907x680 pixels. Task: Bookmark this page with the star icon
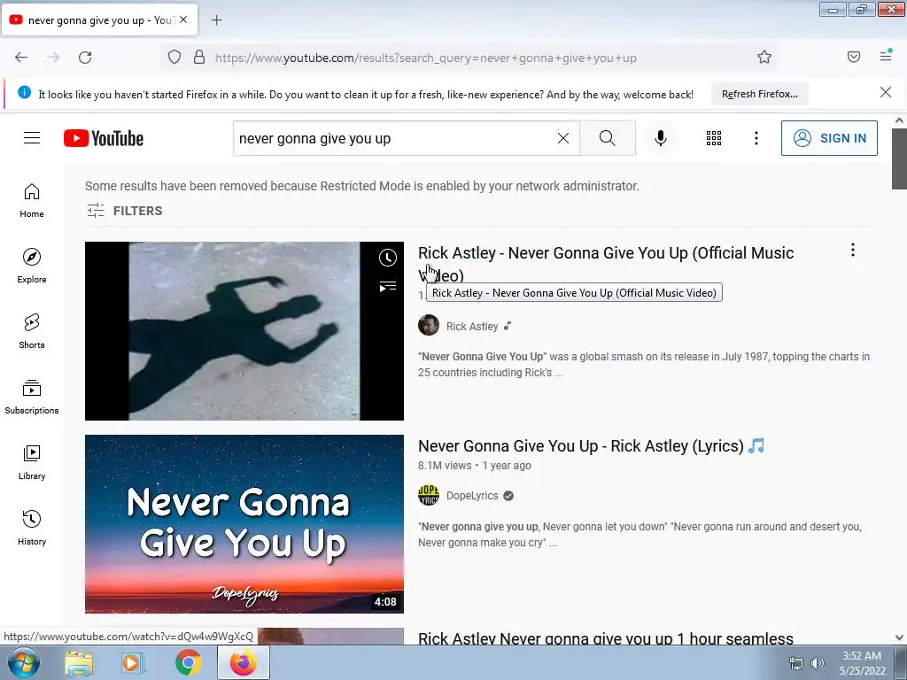[x=764, y=58]
